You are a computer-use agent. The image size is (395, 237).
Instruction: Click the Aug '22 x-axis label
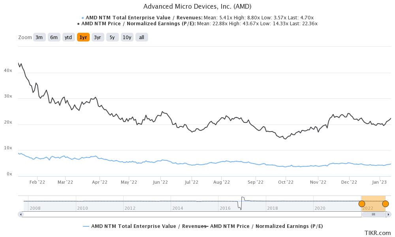click(222, 182)
